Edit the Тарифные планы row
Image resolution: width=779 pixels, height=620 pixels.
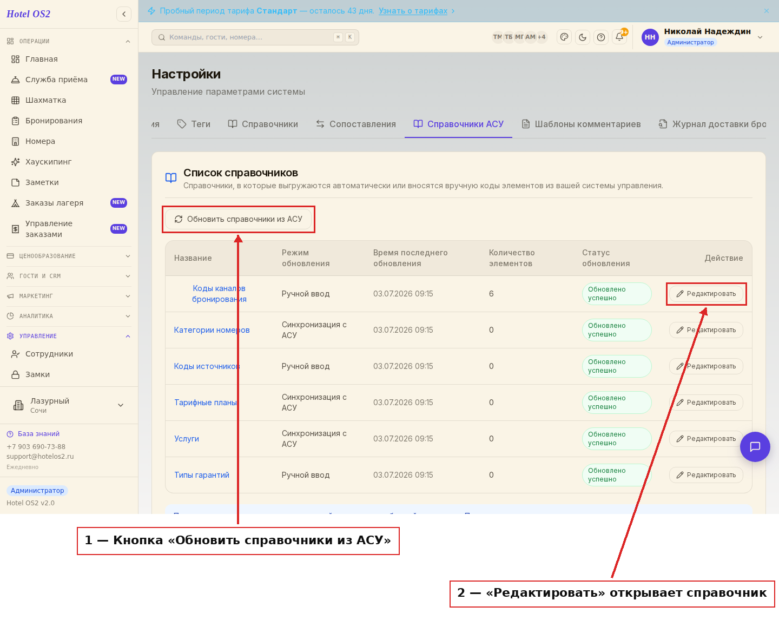706,403
